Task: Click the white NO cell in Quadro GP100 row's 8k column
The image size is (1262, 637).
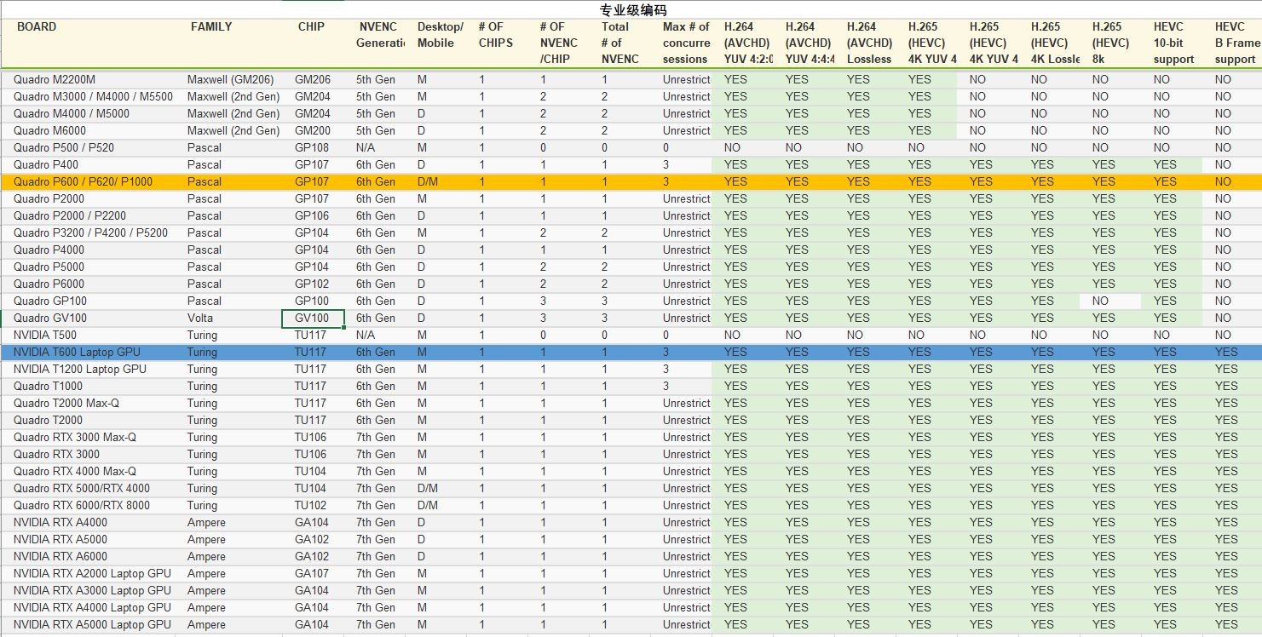Action: point(1110,301)
